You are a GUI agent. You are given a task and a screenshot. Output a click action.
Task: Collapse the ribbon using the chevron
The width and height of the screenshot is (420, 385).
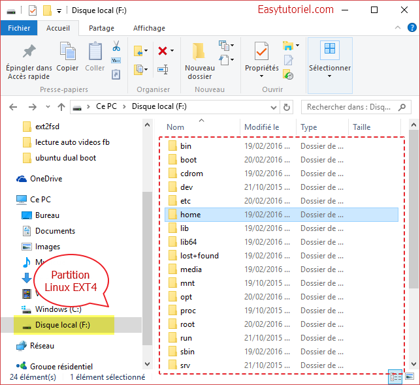399,29
